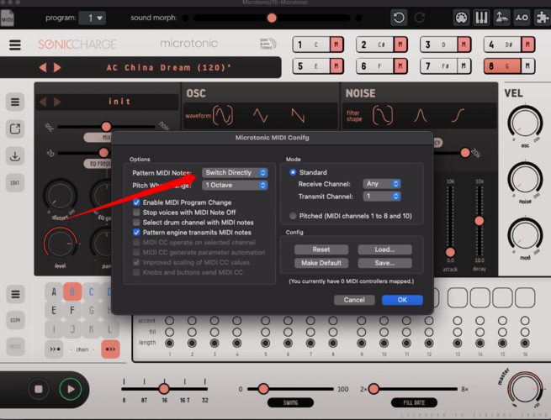
Task: Select pattern A
Action: [54, 291]
